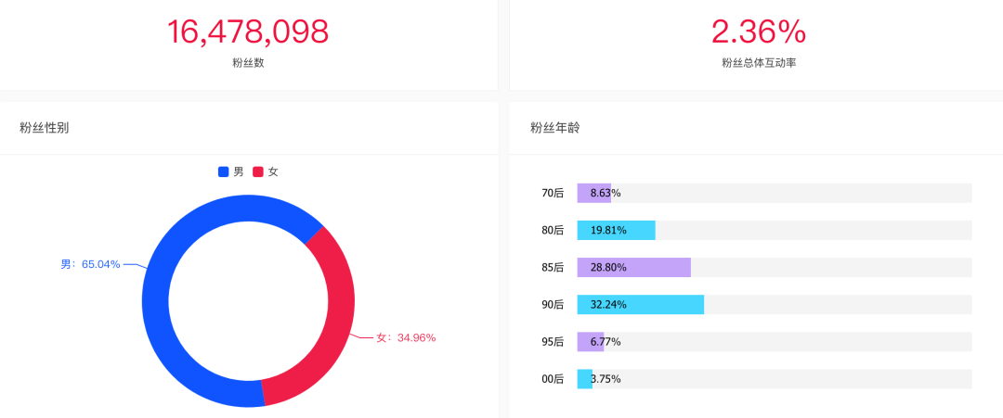This screenshot has width=1003, height=418.
Task: Click the 16,478,098 follower count
Action: coord(248,32)
